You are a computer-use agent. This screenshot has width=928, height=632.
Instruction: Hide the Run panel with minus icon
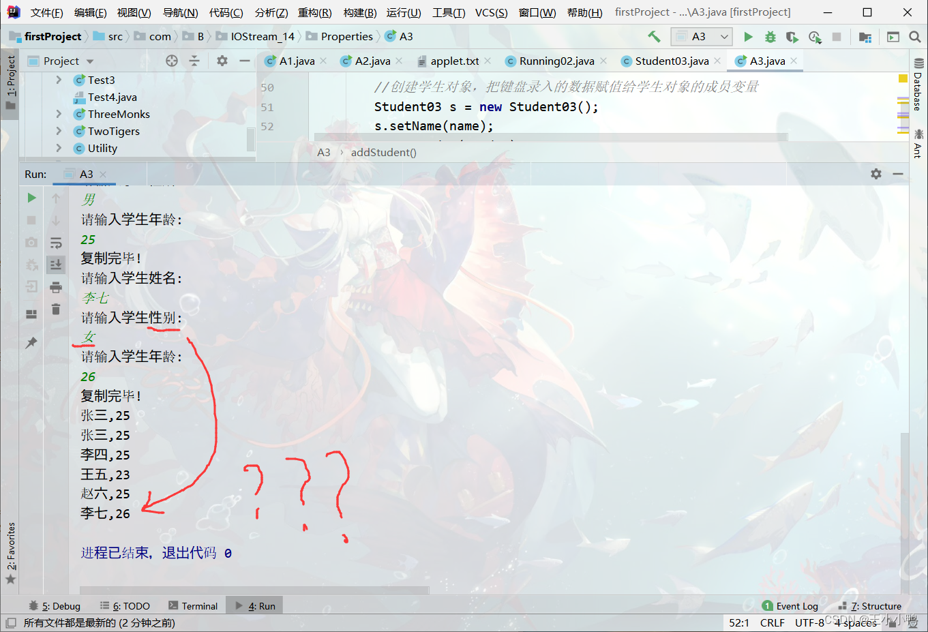coord(898,174)
